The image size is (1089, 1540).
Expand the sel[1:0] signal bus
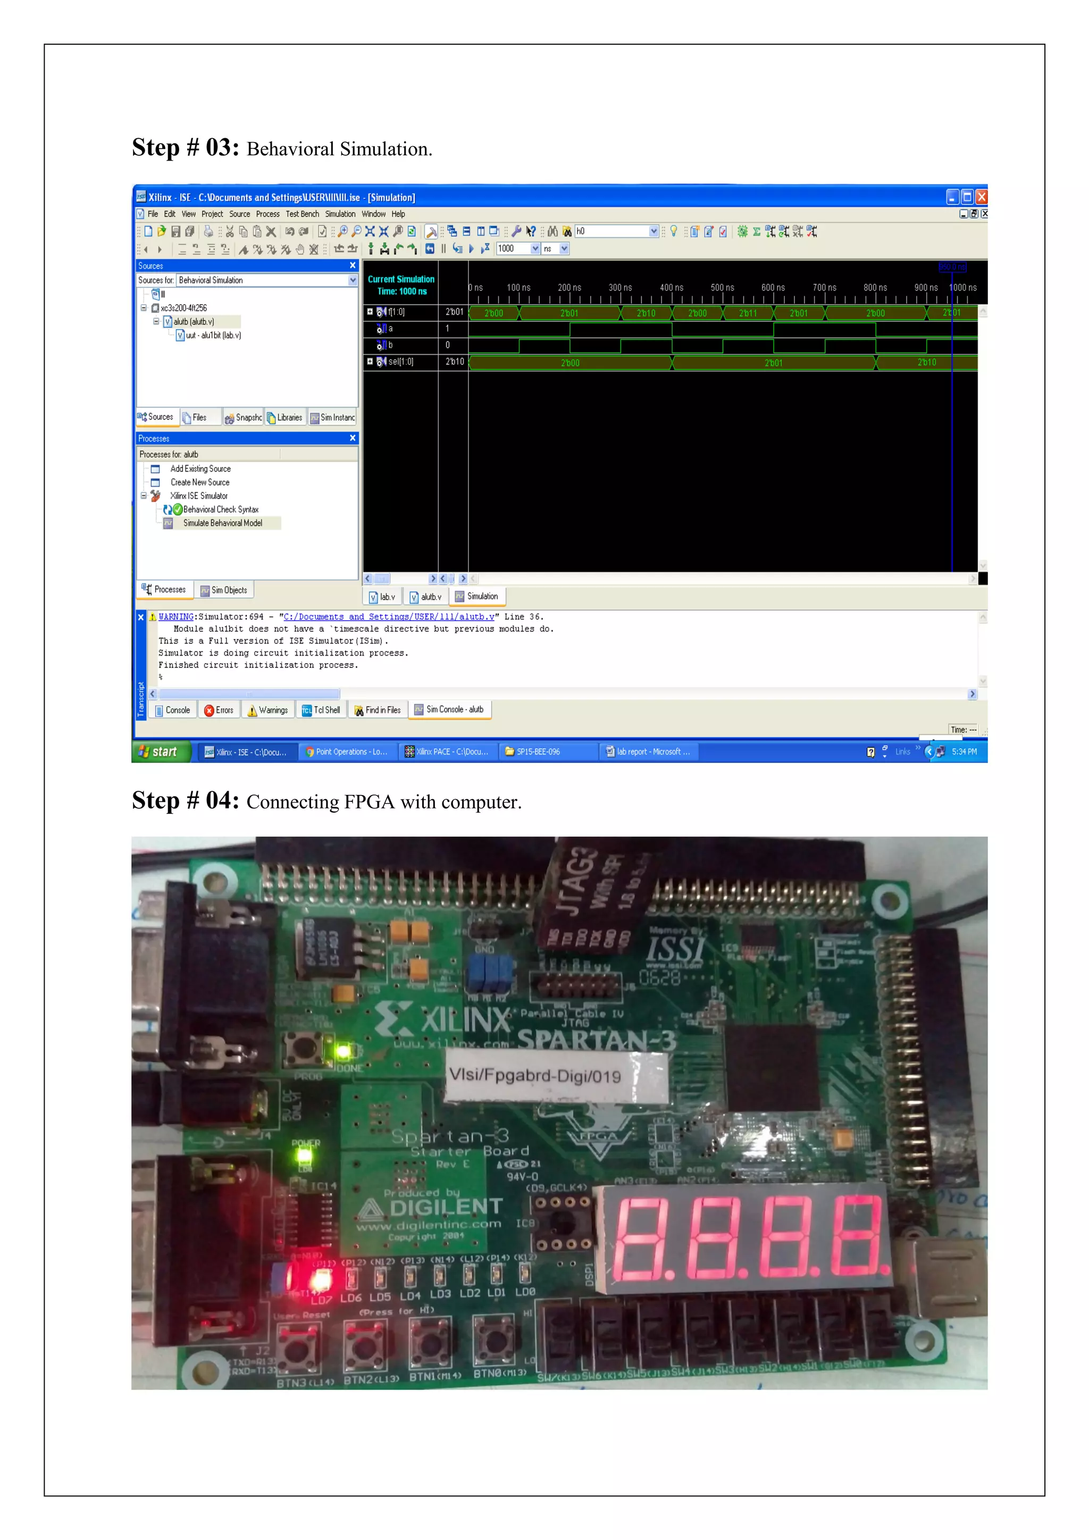370,362
